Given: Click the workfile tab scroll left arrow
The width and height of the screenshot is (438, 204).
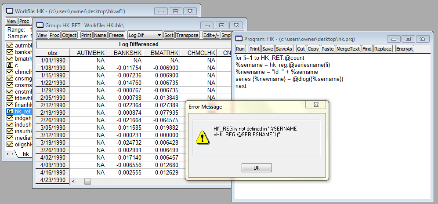Looking at the screenshot, I should (x=8, y=154).
